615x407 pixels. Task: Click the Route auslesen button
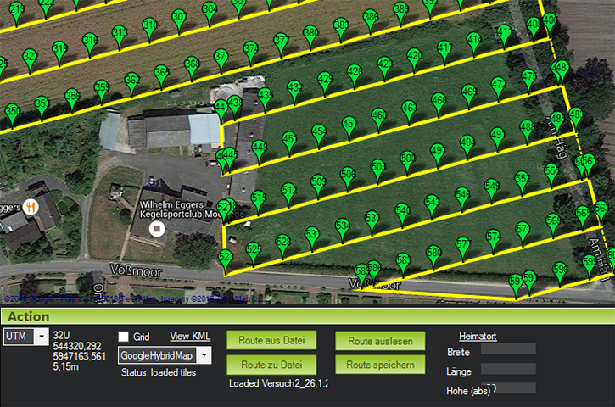(x=379, y=341)
